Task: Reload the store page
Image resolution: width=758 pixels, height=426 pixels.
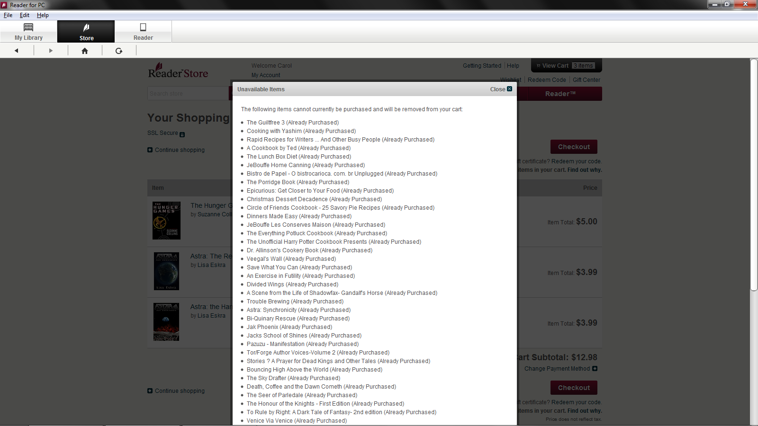Action: point(119,51)
